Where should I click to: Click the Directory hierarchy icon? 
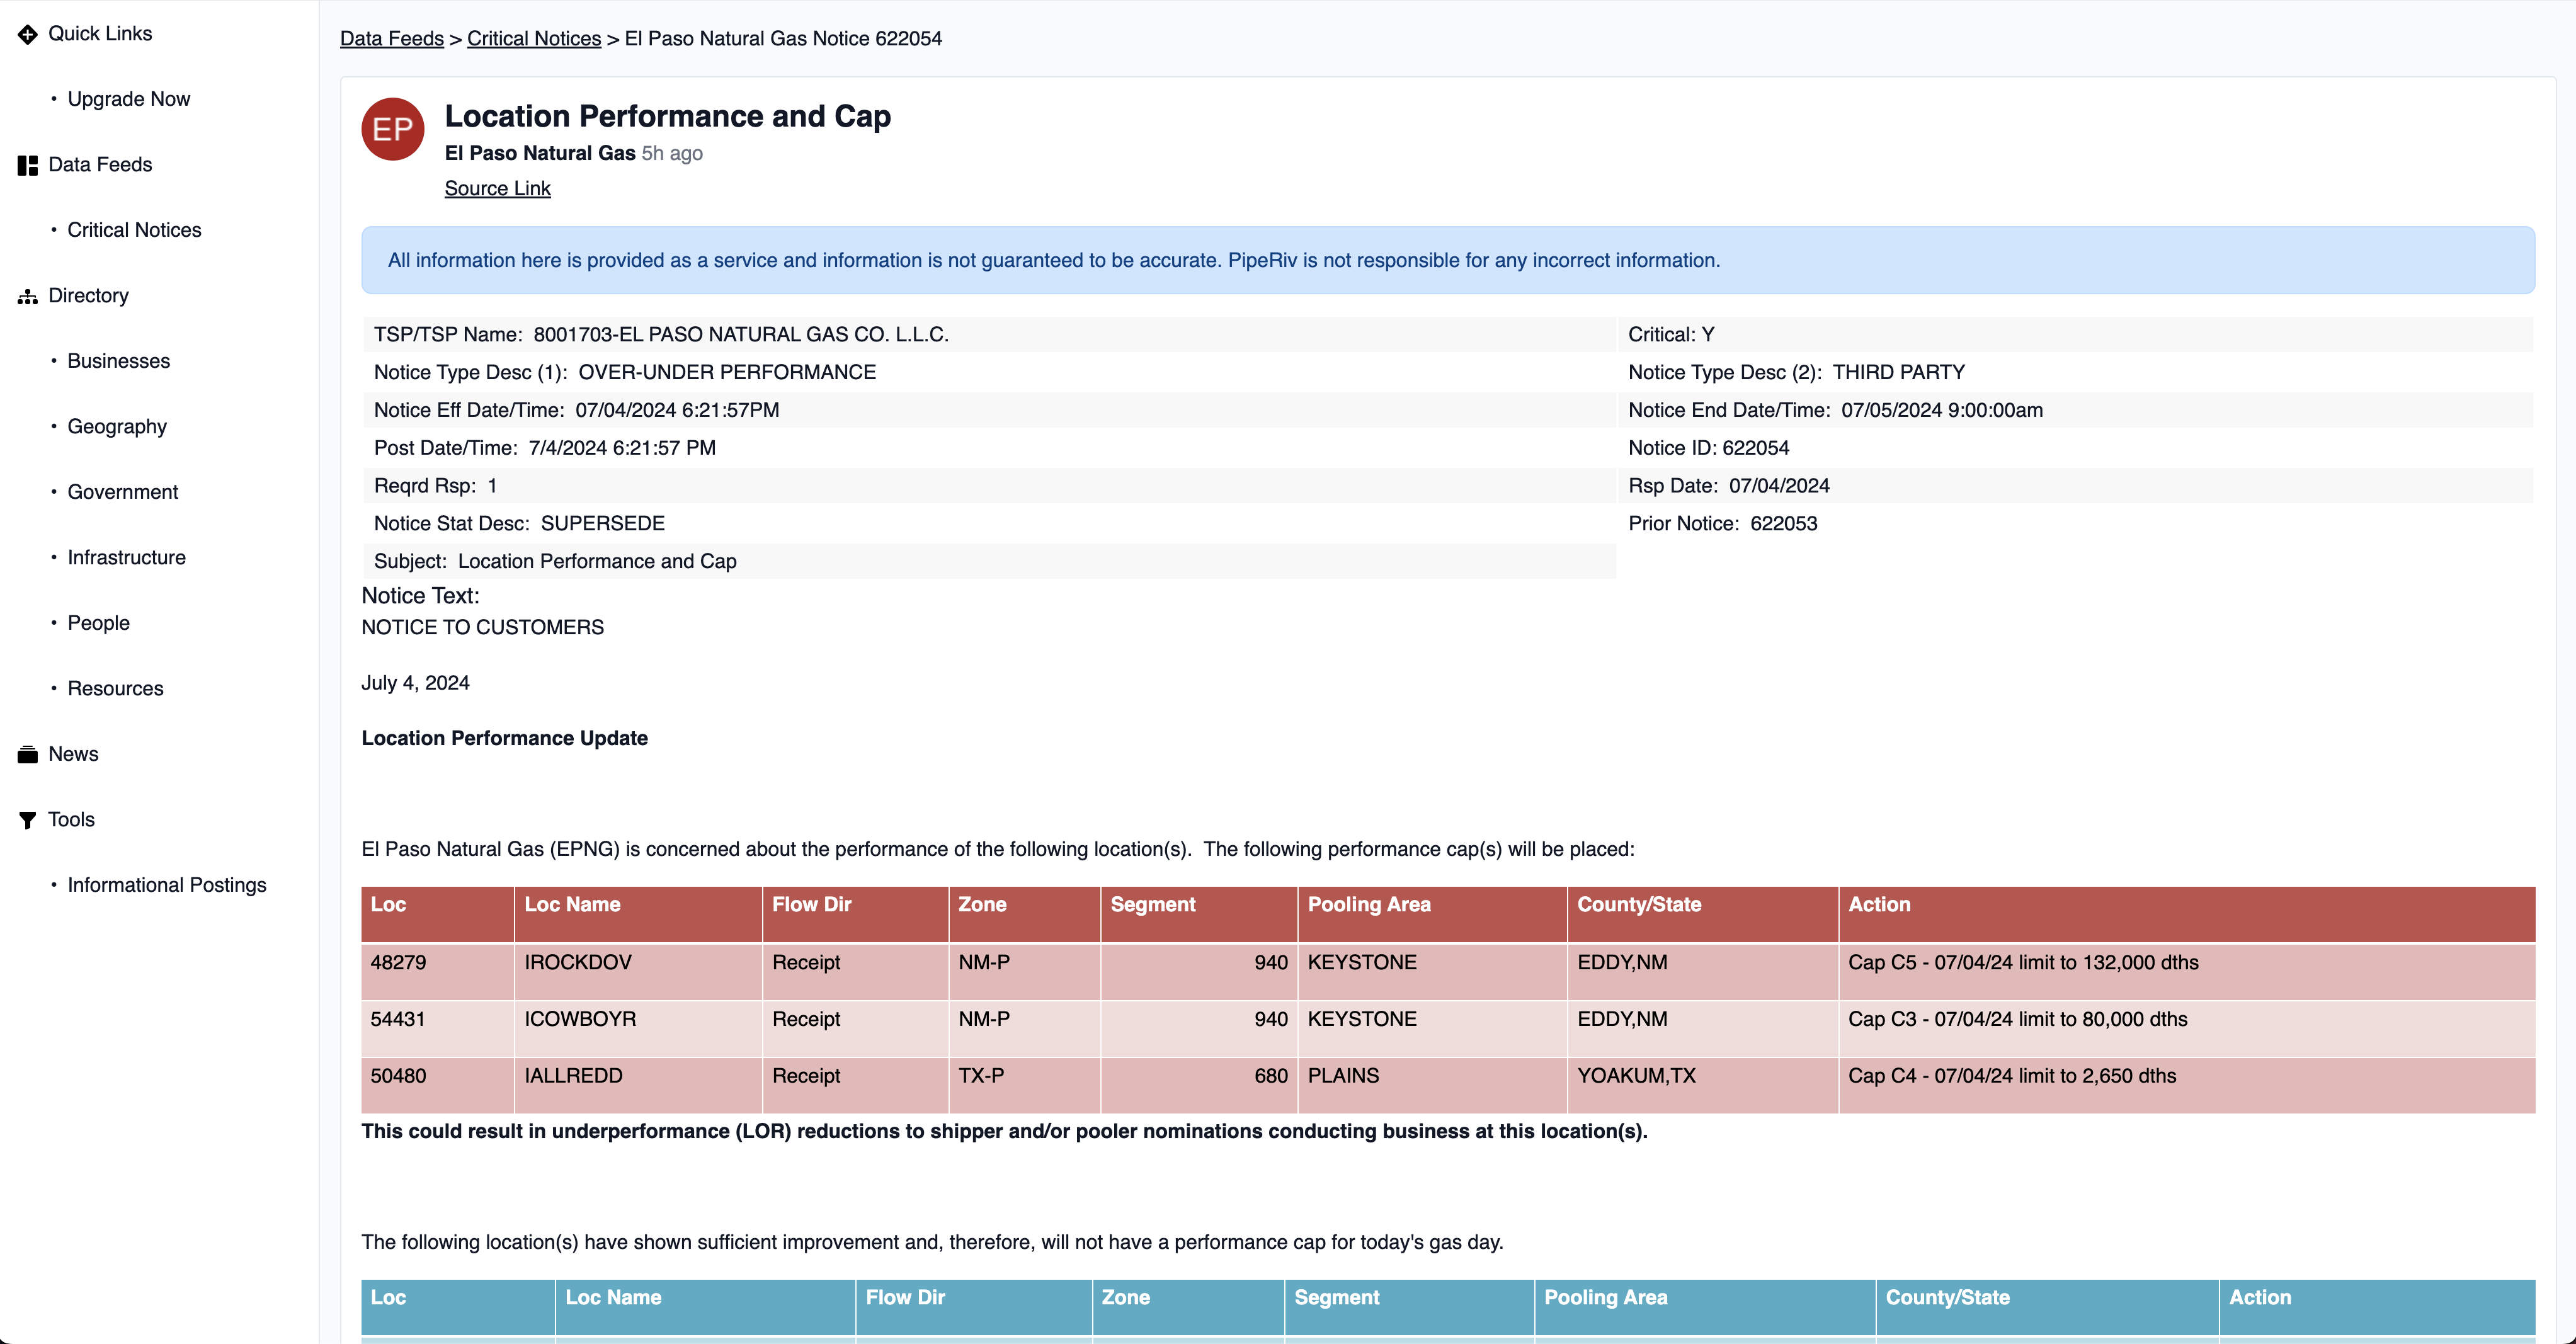[27, 296]
